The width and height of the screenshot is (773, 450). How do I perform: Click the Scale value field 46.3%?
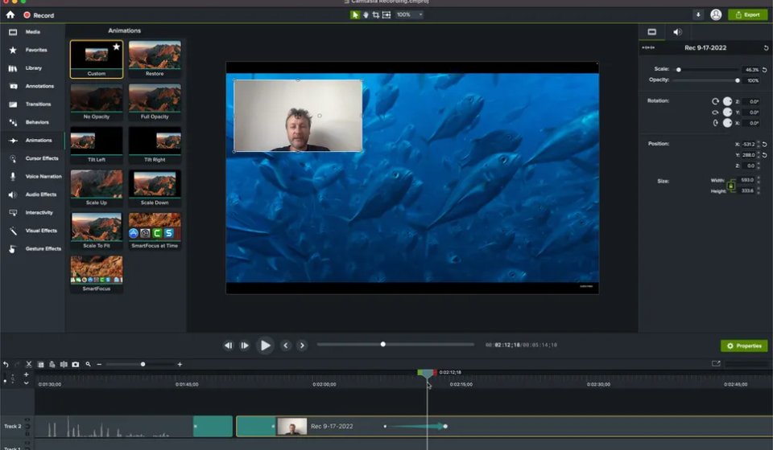tap(750, 70)
